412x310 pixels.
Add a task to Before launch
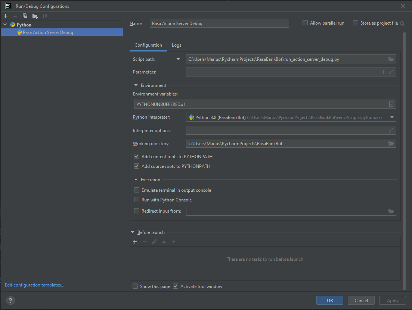point(134,241)
